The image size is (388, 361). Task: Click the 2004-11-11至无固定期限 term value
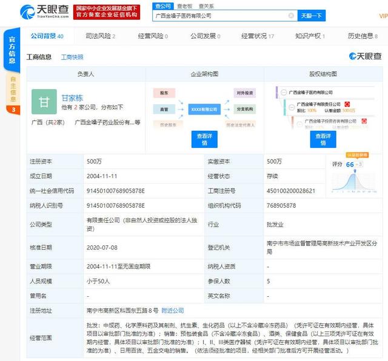[x=118, y=267]
